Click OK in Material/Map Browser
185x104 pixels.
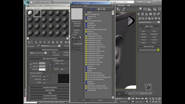point(84,100)
